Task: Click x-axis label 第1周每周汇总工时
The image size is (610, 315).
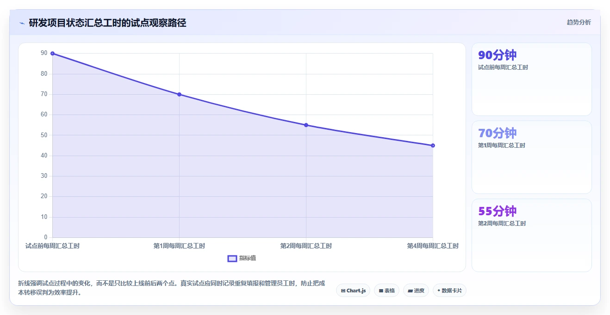Action: pos(179,246)
